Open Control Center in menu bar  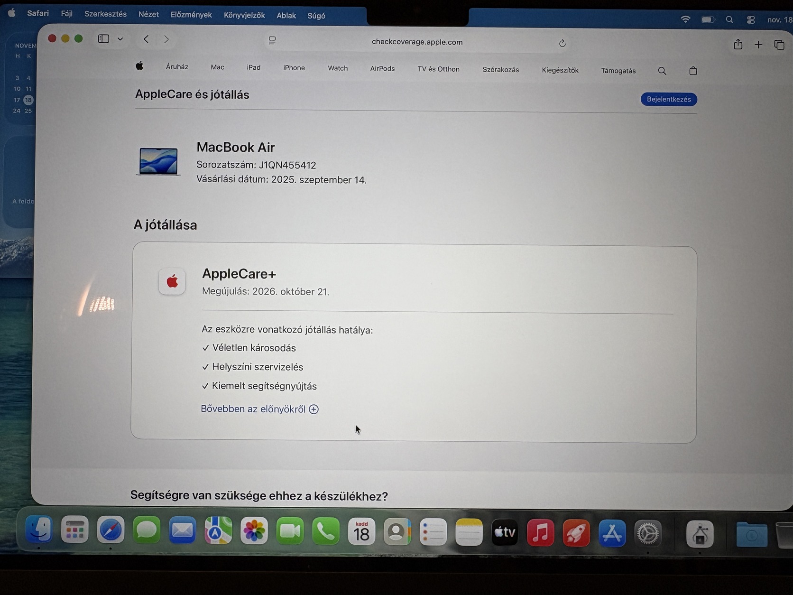tap(751, 20)
